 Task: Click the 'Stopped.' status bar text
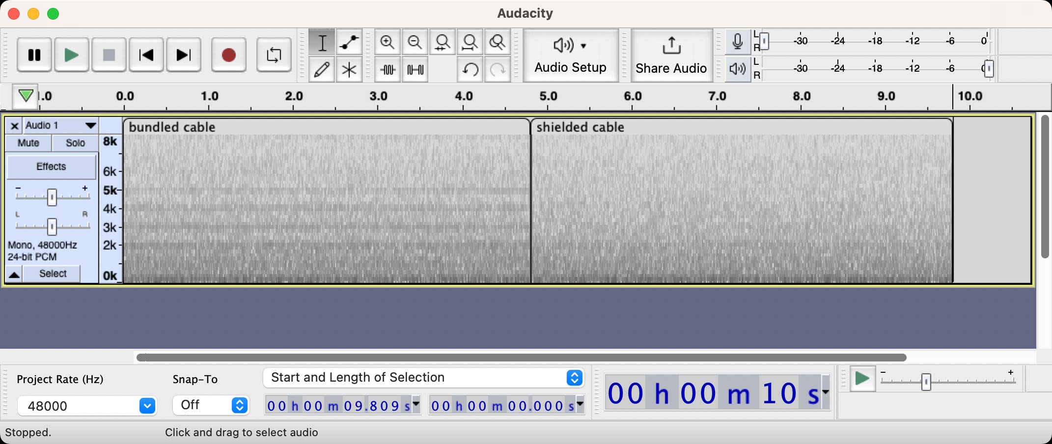coord(28,433)
